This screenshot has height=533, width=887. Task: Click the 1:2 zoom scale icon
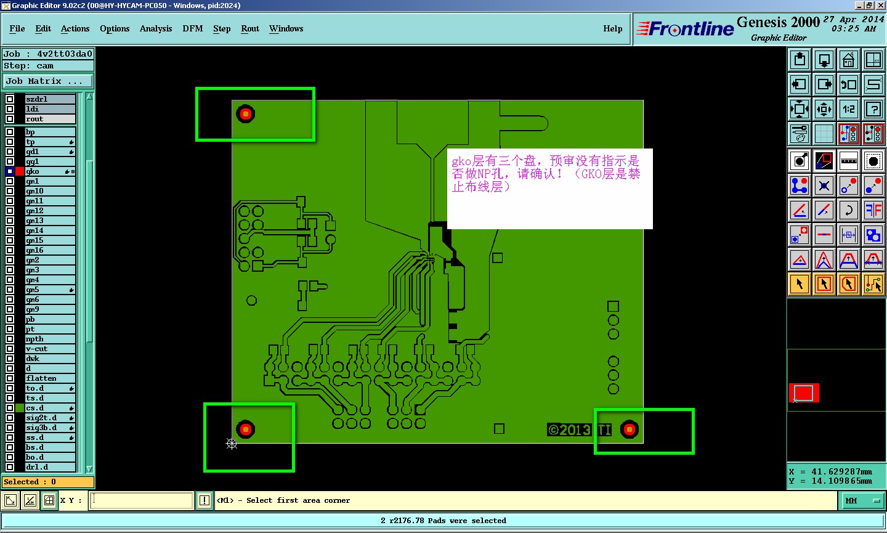(849, 109)
